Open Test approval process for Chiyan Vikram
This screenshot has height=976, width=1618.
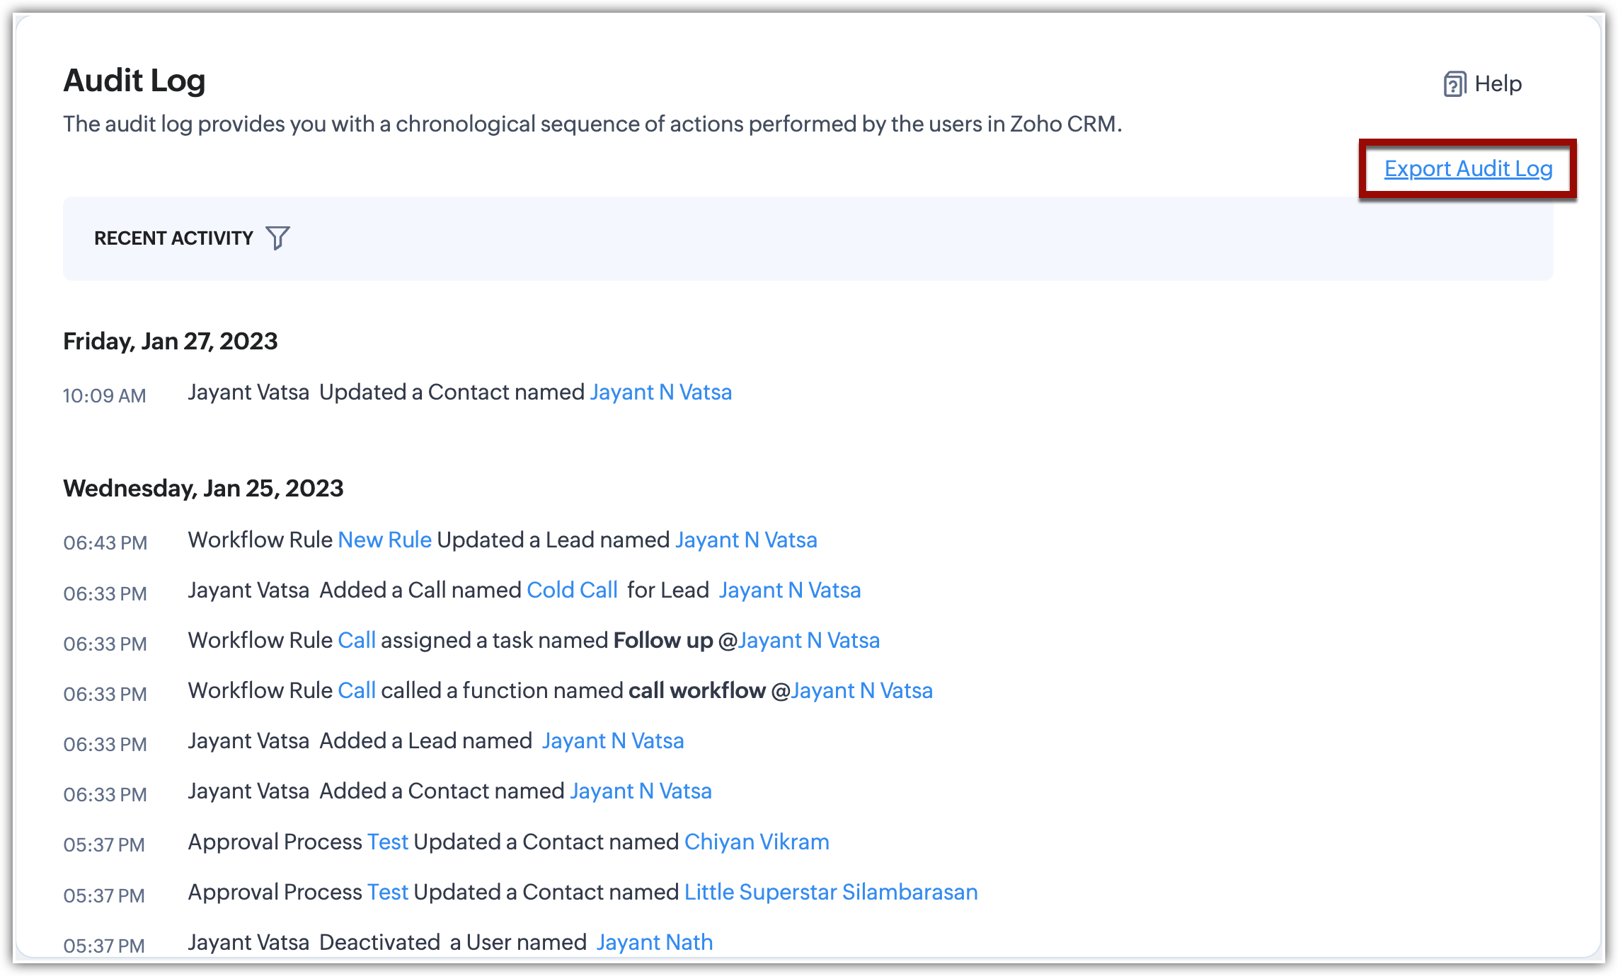(387, 842)
